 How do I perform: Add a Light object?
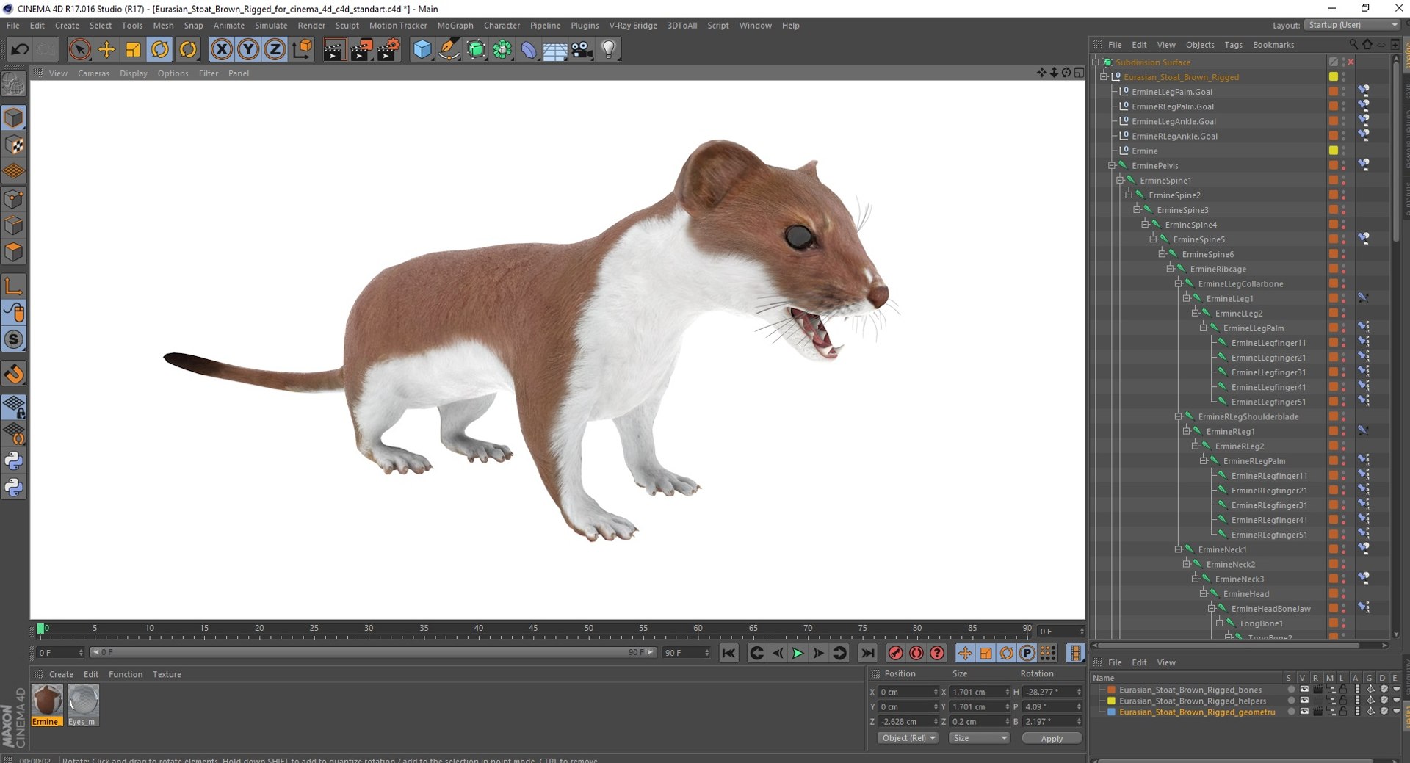click(x=609, y=50)
